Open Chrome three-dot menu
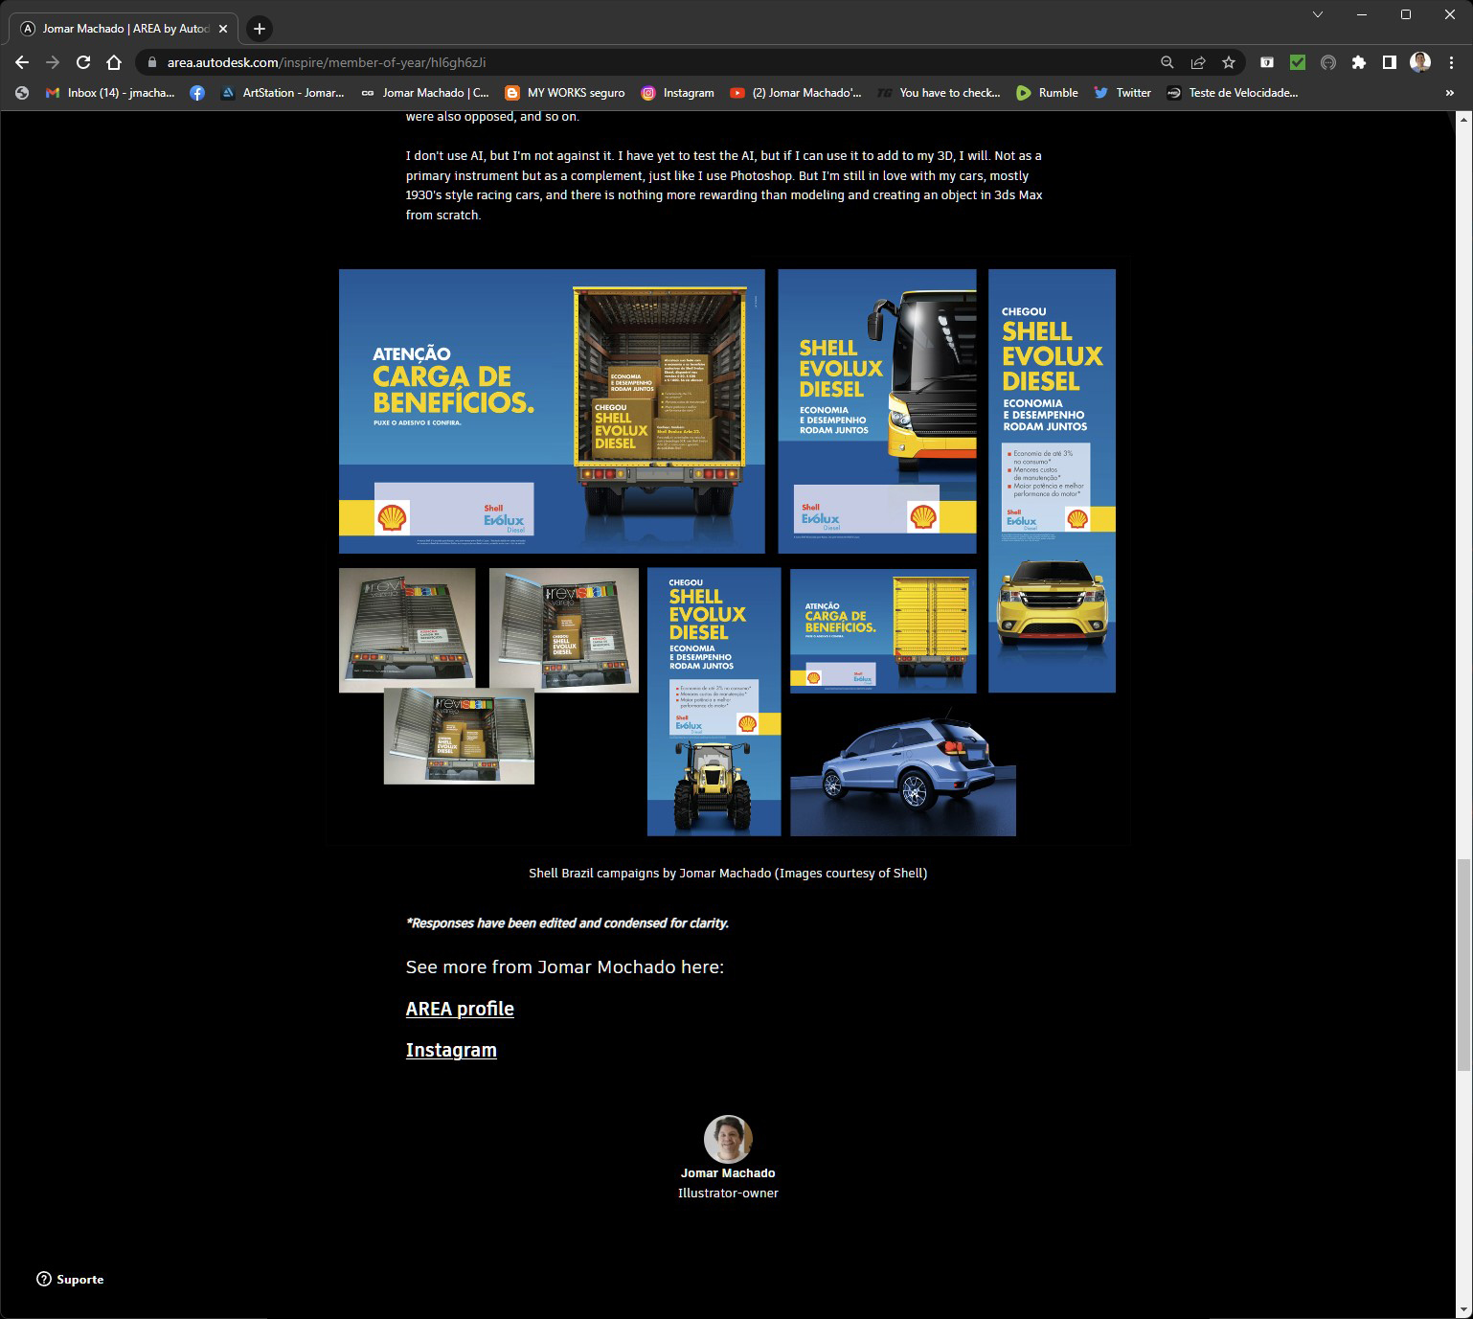The height and width of the screenshot is (1319, 1473). click(1451, 62)
